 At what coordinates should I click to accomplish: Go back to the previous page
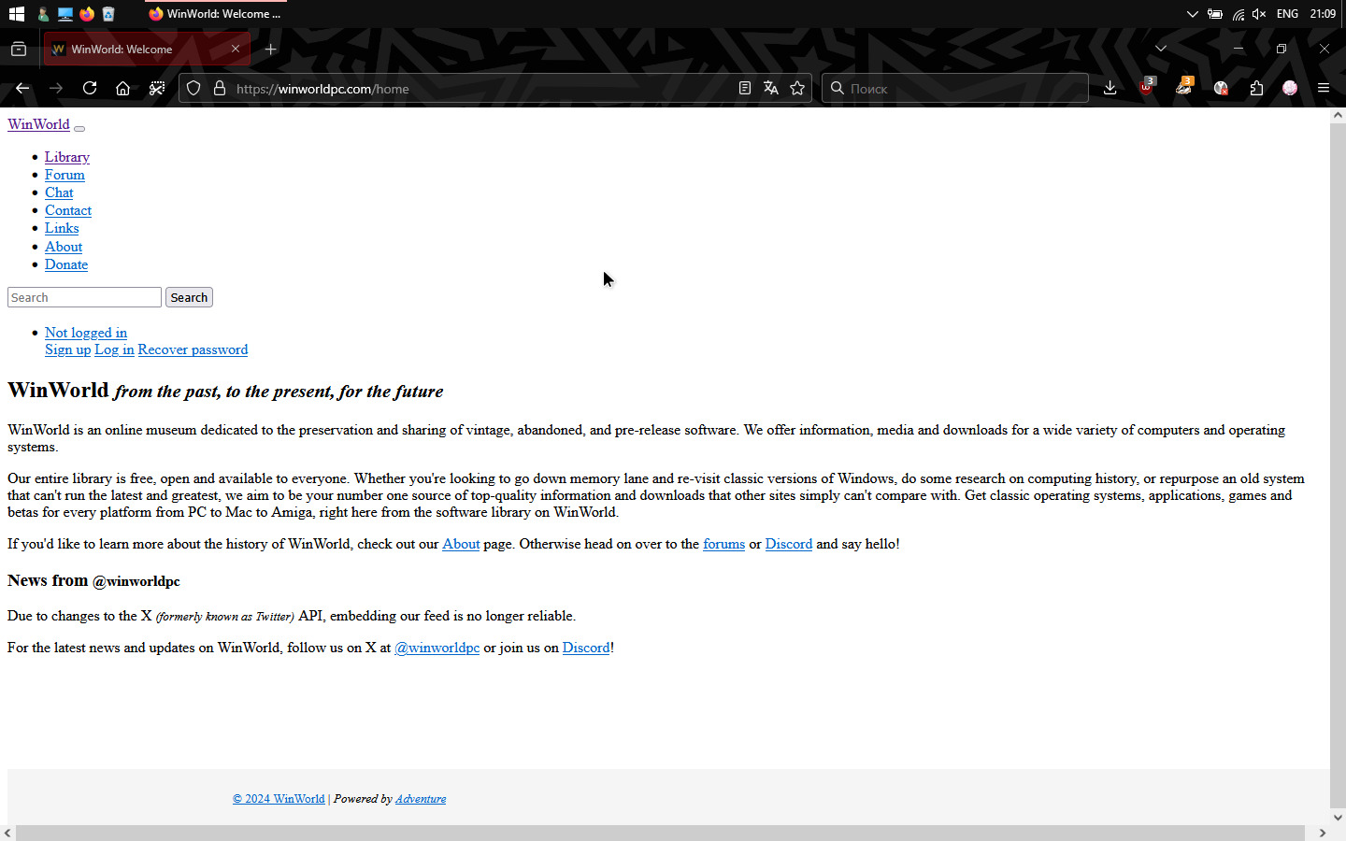pyautogui.click(x=22, y=88)
